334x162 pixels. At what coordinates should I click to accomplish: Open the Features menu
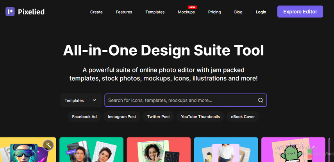[x=124, y=12]
